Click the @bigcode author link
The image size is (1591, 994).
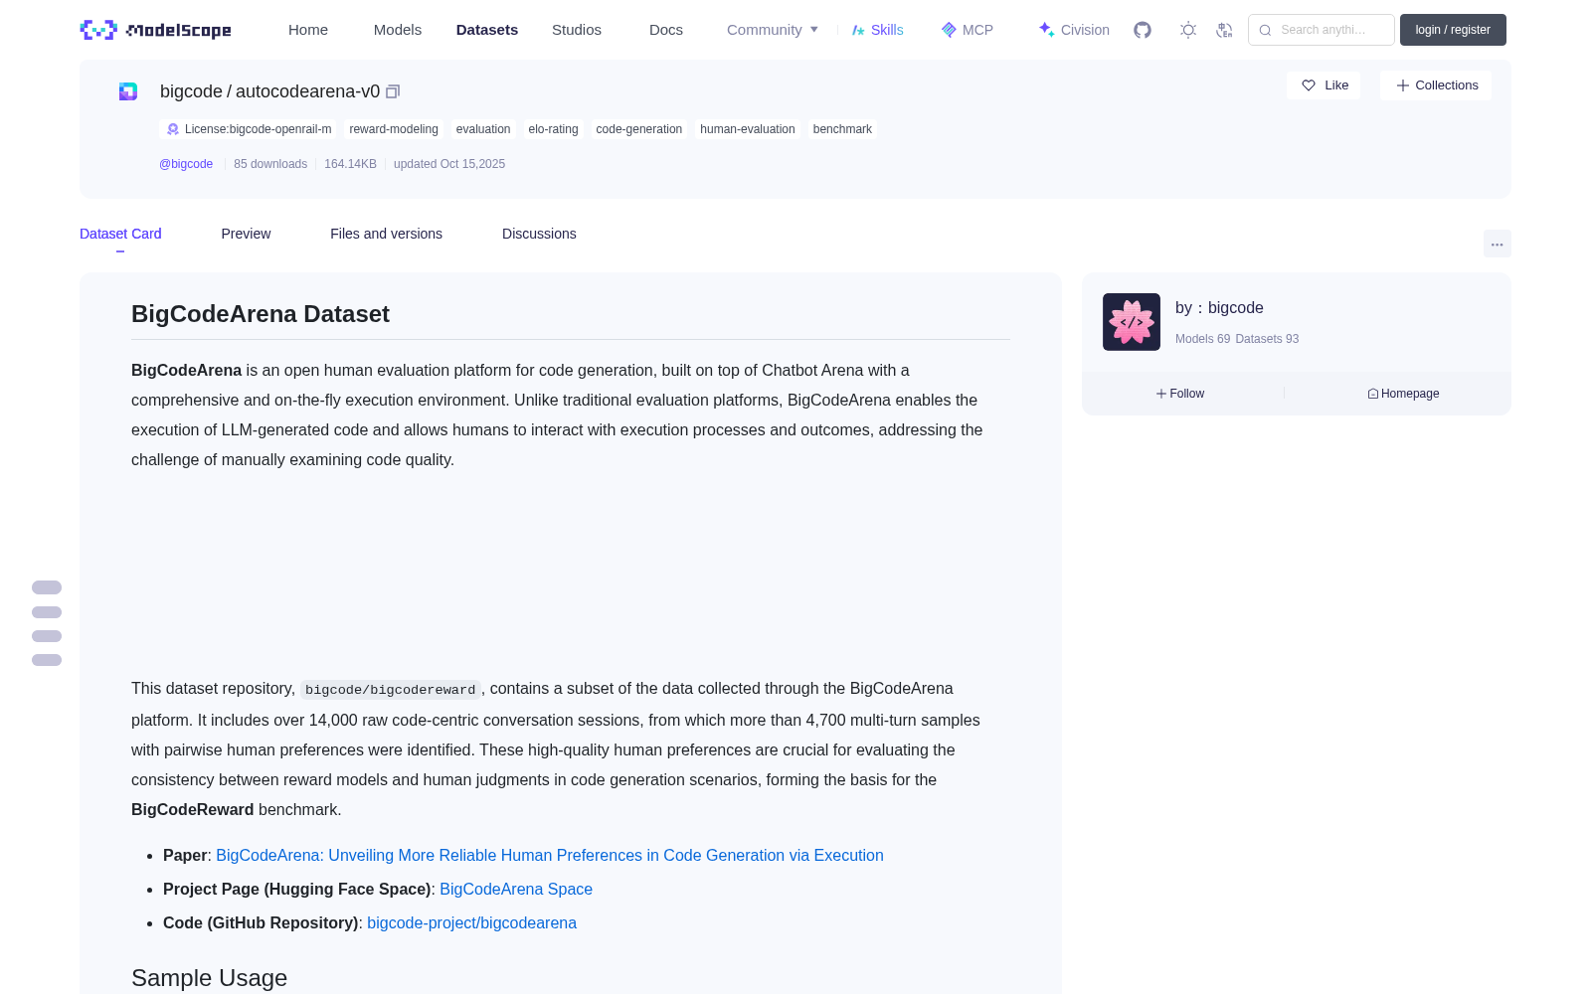click(186, 164)
